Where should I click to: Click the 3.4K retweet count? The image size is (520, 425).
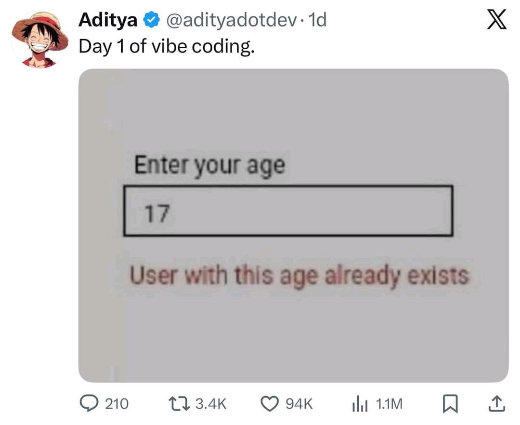point(211,404)
